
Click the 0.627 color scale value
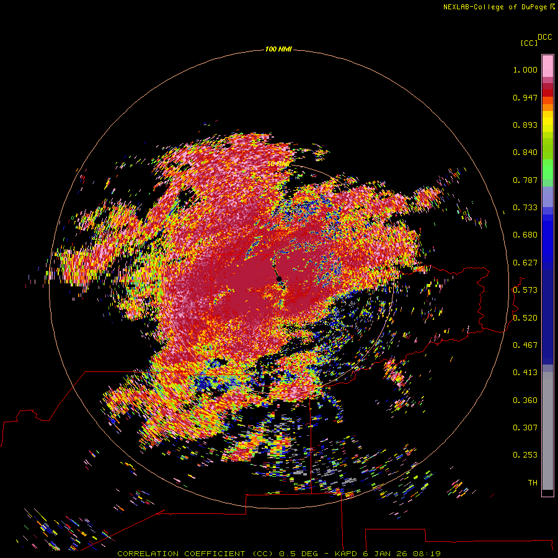525,263
